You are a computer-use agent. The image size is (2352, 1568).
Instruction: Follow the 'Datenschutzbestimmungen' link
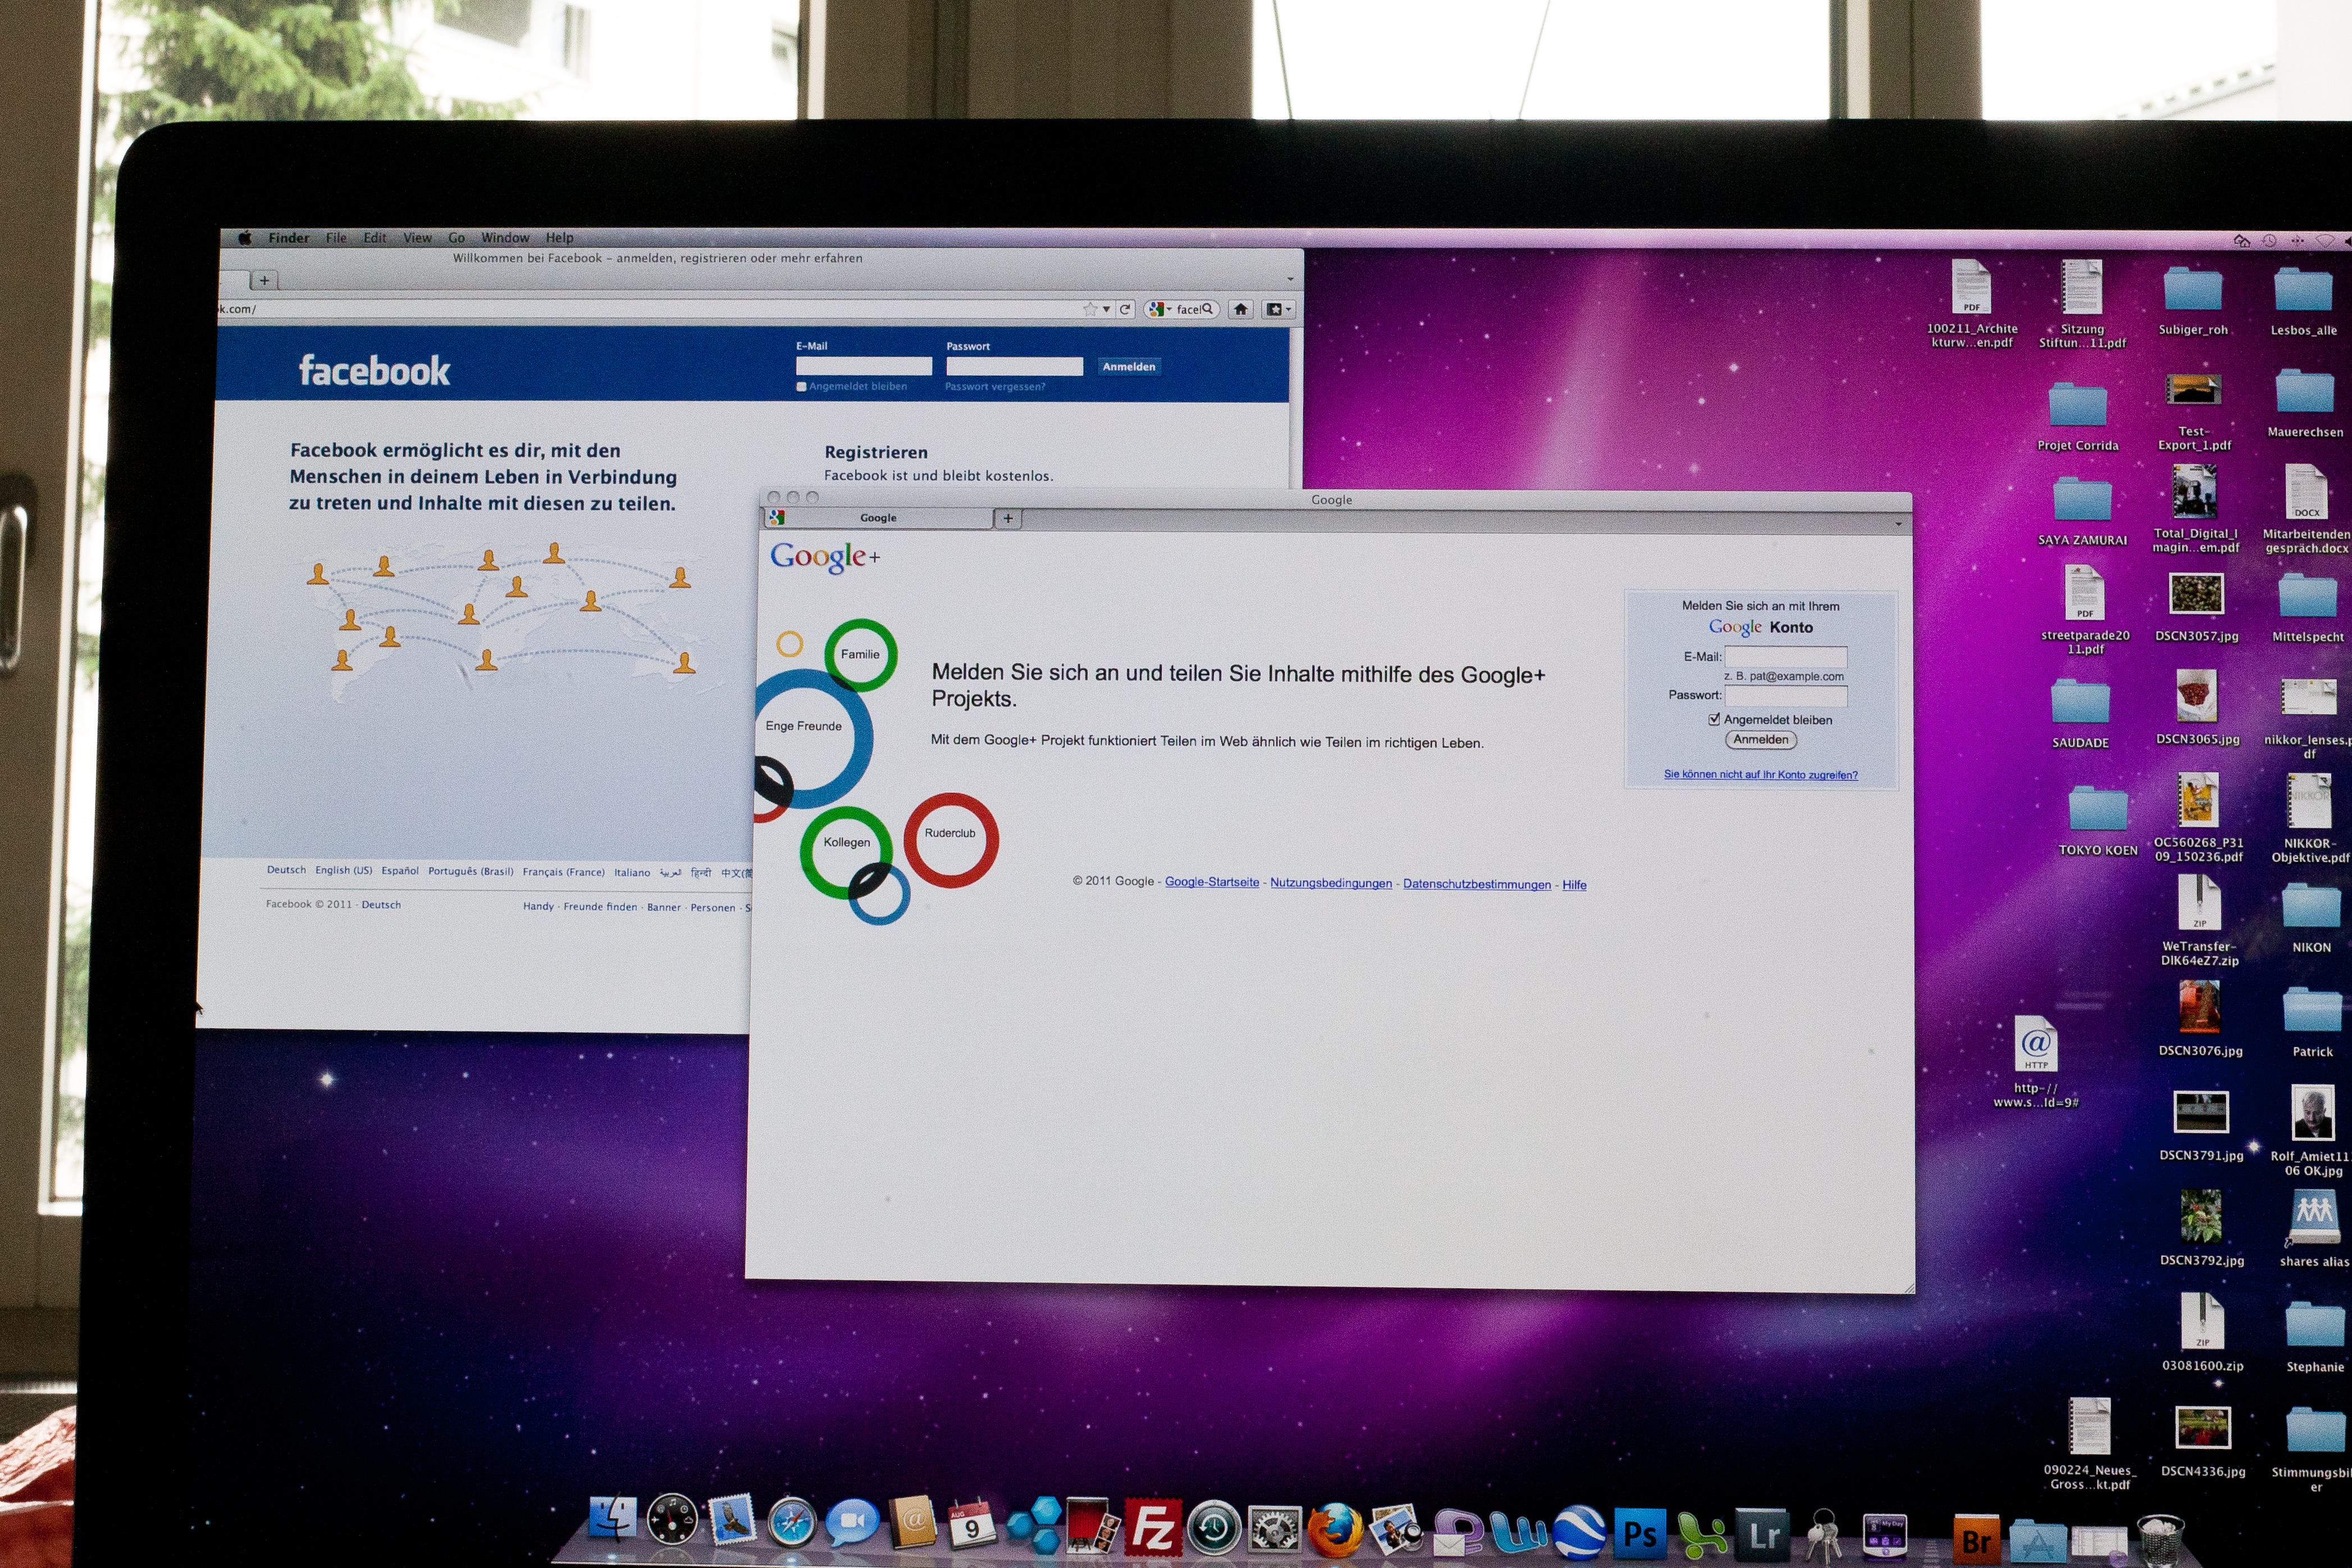point(1476,884)
